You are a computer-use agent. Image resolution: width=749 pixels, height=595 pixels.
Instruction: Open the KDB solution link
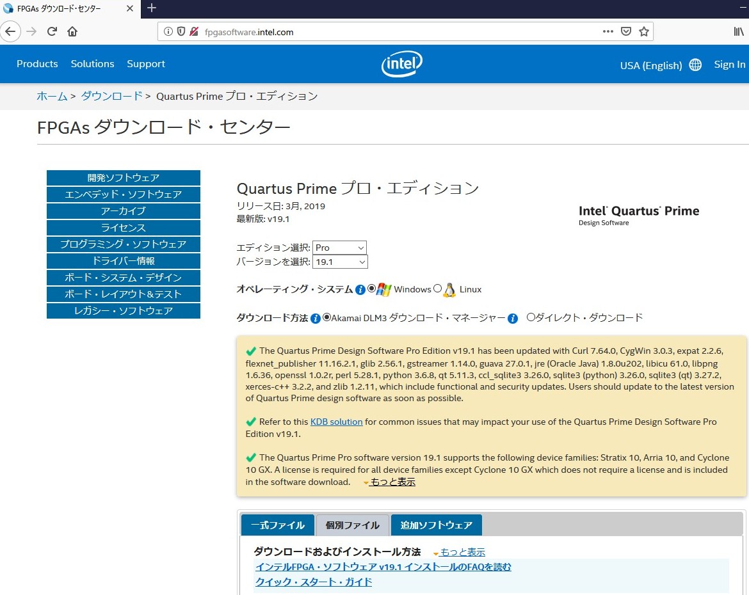click(336, 422)
